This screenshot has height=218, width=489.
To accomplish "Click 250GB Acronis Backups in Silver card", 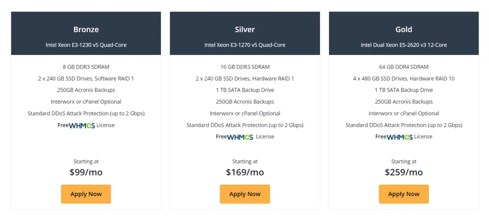I will click(245, 102).
